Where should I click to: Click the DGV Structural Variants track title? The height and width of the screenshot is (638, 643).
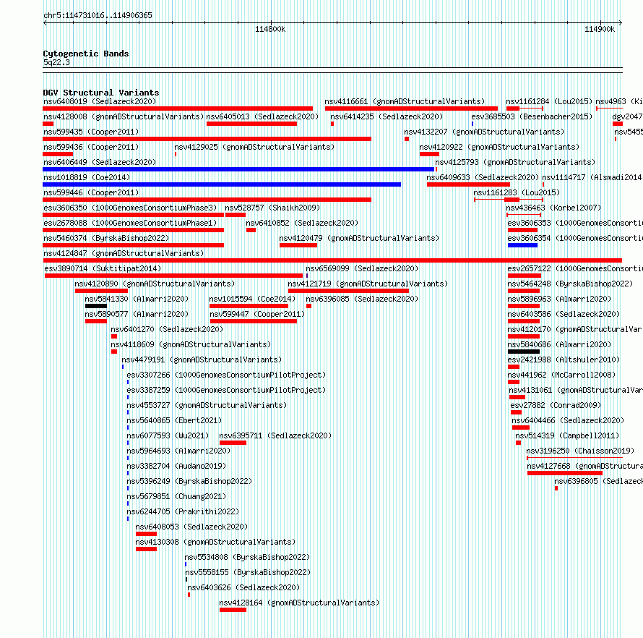(x=101, y=93)
